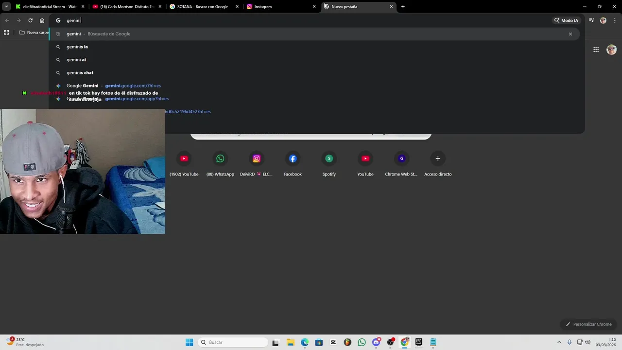Open Epic Games Launcher from taskbar

tap(419, 342)
